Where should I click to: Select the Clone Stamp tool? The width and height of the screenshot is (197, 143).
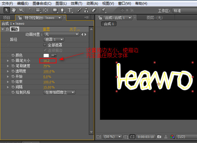coord(86,10)
